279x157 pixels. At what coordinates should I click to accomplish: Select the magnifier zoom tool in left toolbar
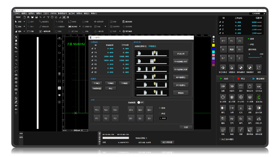16,48
